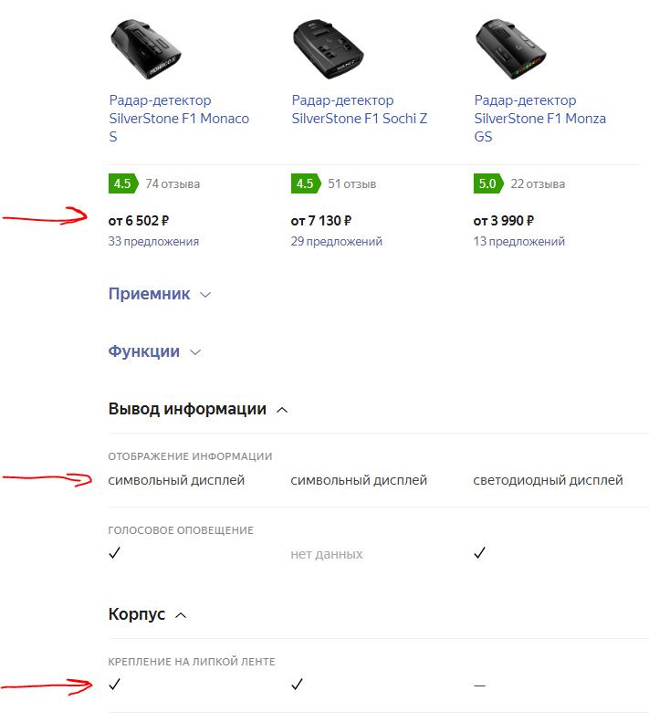This screenshot has height=722, width=649.
Task: Open the 74 отзыва reviews link
Action: 173,183
